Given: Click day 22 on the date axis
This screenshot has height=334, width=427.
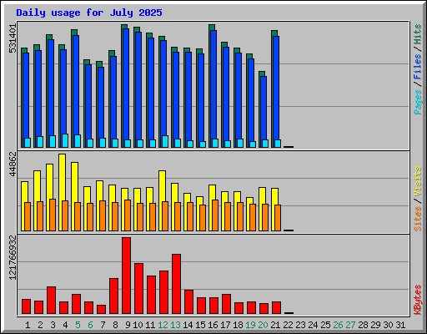Looking at the screenshot, I should 288,325.
